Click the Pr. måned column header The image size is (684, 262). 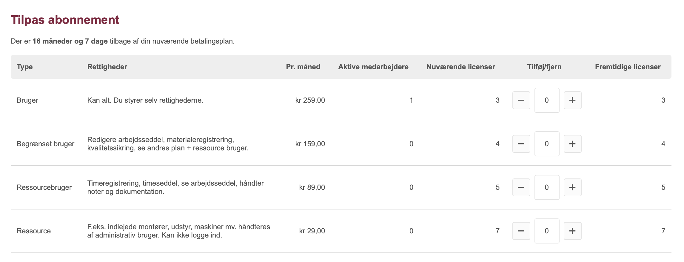(x=303, y=67)
